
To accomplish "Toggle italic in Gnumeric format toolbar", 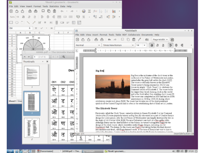I will click(x=29, y=17).
